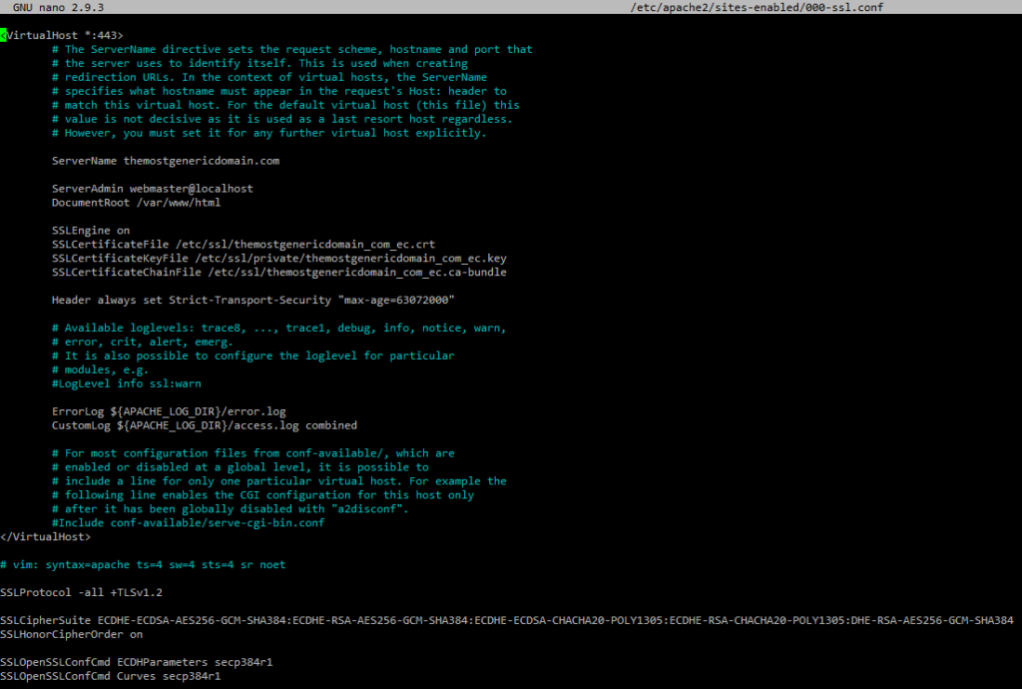This screenshot has width=1022, height=689.
Task: Click the "DocumentRoot /var/www/html" line
Action: pyautogui.click(x=136, y=203)
